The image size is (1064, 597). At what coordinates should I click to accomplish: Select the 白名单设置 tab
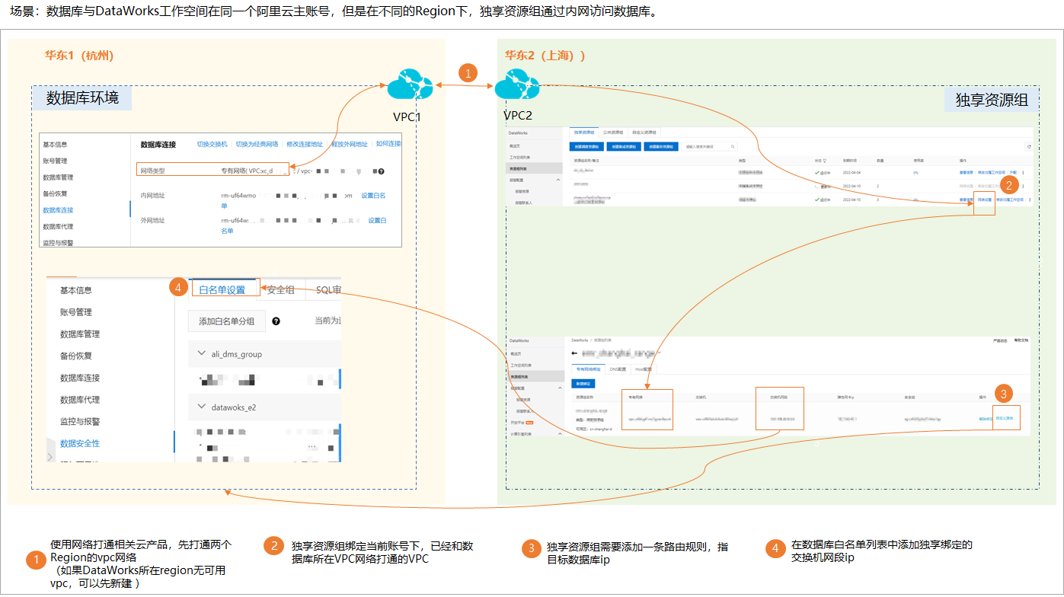click(222, 289)
